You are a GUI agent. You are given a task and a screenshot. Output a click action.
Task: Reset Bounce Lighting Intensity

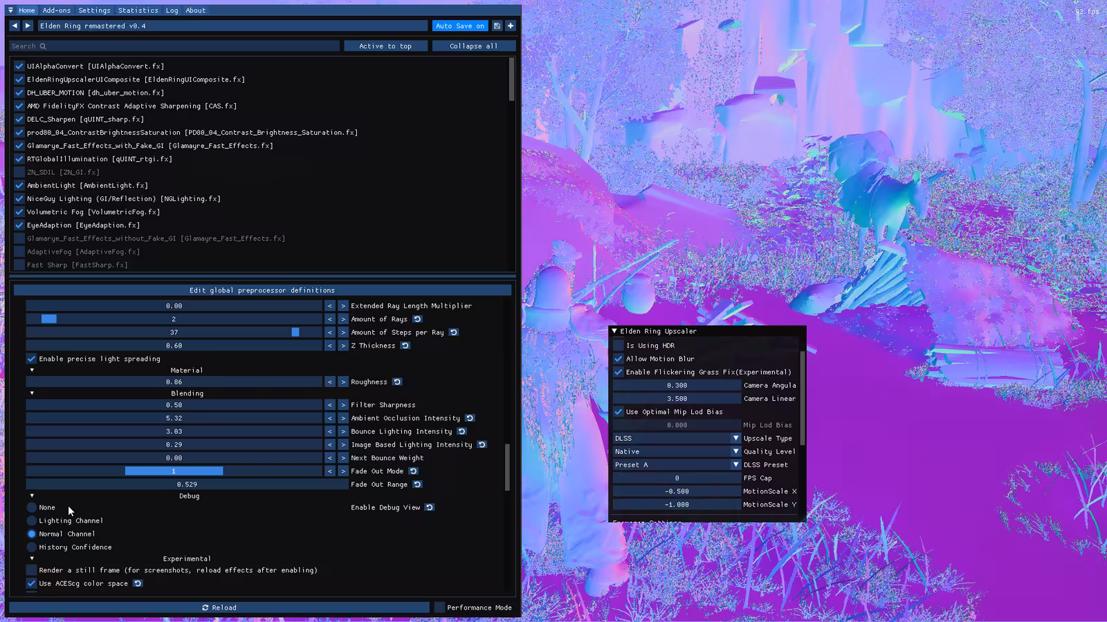coord(461,431)
